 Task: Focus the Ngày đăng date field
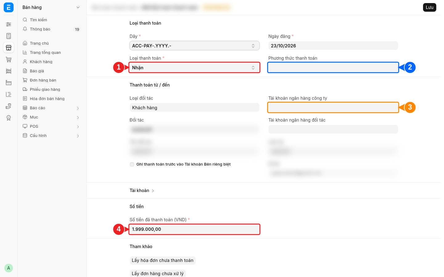tap(333, 46)
